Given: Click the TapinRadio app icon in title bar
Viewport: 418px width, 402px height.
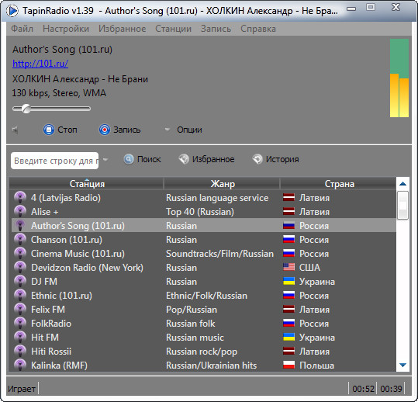Looking at the screenshot, I should pyautogui.click(x=12, y=11).
